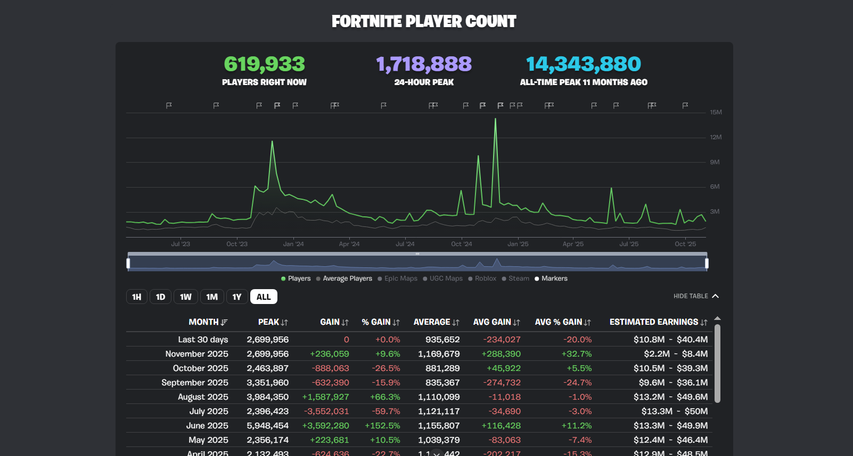Click average 1,169,679 in November row

[x=439, y=354]
